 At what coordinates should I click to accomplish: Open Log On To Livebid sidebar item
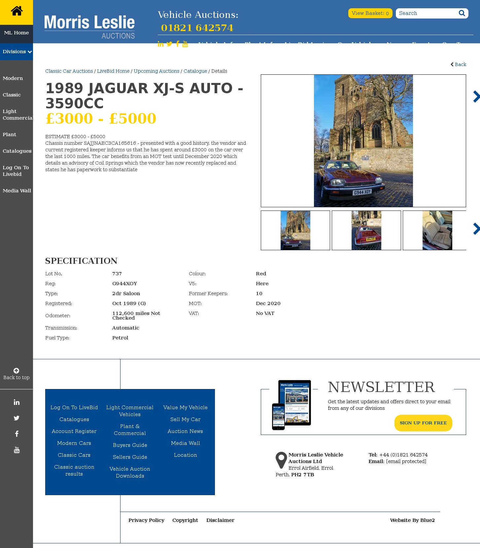tap(16, 171)
